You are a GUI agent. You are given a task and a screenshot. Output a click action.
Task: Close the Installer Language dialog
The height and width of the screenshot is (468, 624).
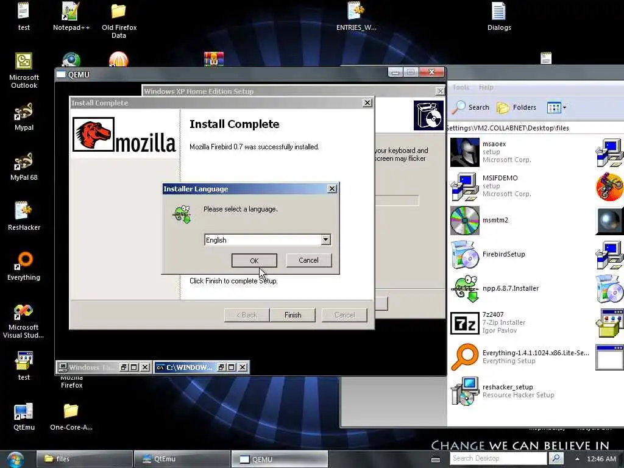(332, 189)
